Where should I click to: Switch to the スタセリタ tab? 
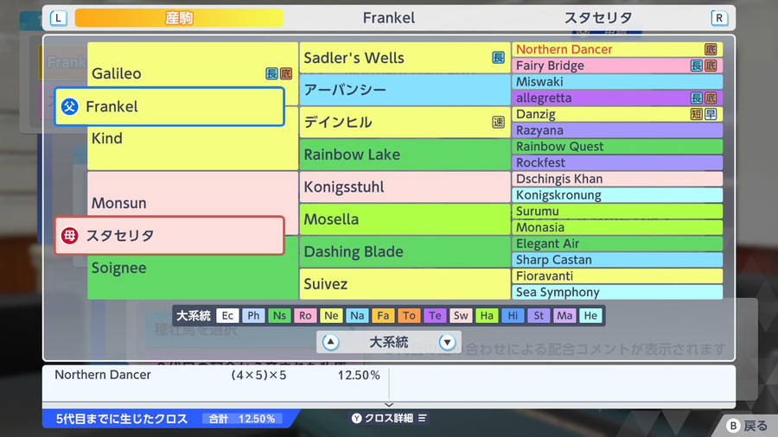tap(598, 18)
